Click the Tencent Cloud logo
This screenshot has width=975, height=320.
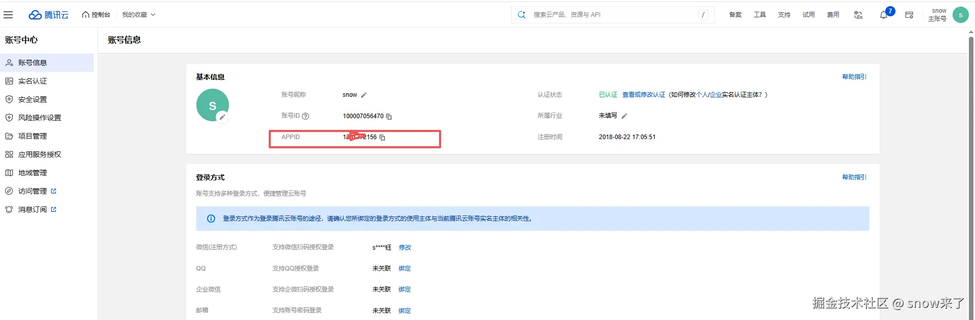(48, 15)
